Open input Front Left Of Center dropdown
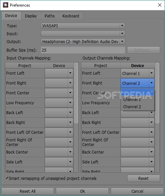The image size is (165, 196). coord(59,132)
